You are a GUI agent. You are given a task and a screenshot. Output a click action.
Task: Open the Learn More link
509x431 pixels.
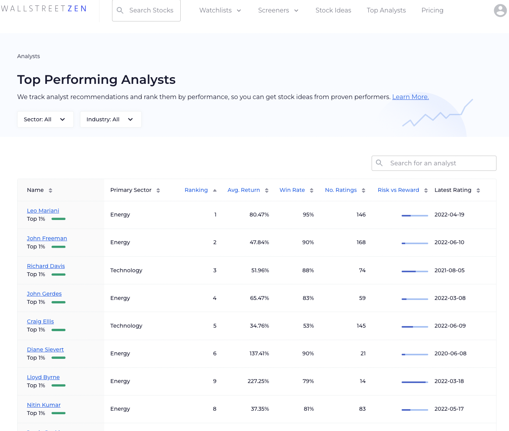pyautogui.click(x=410, y=97)
